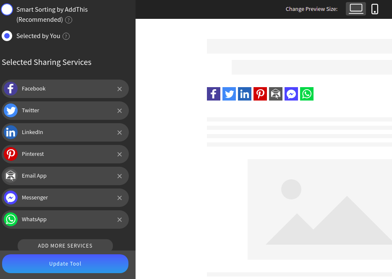Remove Twitter from selected services
392x279 pixels.
point(120,111)
